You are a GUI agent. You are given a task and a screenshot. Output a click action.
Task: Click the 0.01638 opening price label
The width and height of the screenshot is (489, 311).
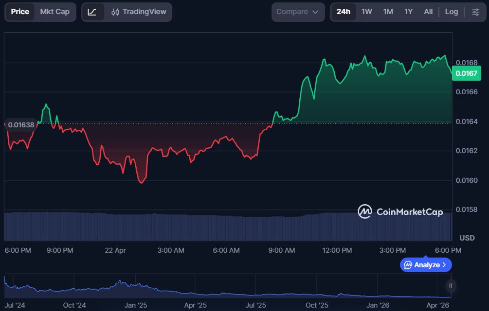tap(21, 125)
